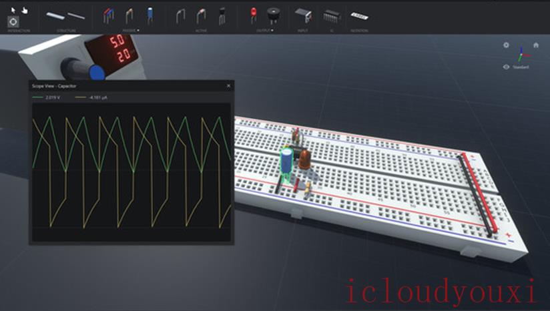
Task: Select the switch input component
Action: point(304,16)
